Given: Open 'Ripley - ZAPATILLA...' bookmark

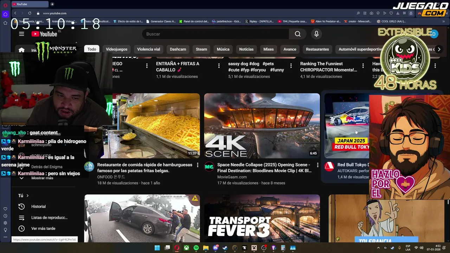Looking at the screenshot, I should (259, 21).
